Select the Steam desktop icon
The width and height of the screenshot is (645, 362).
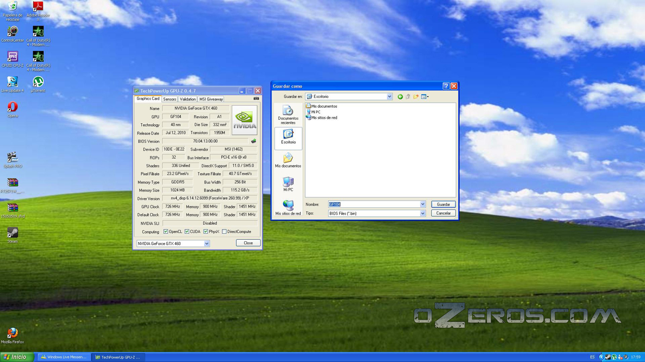pos(13,235)
